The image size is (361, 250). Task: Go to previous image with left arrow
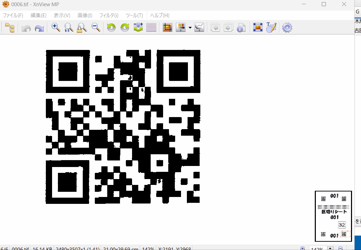click(215, 28)
